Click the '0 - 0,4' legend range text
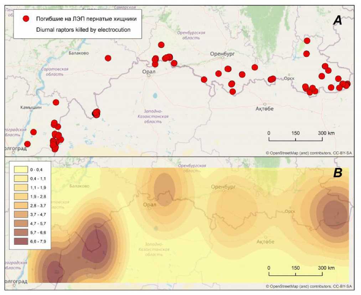The height and width of the screenshot is (295, 361). pos(36,170)
